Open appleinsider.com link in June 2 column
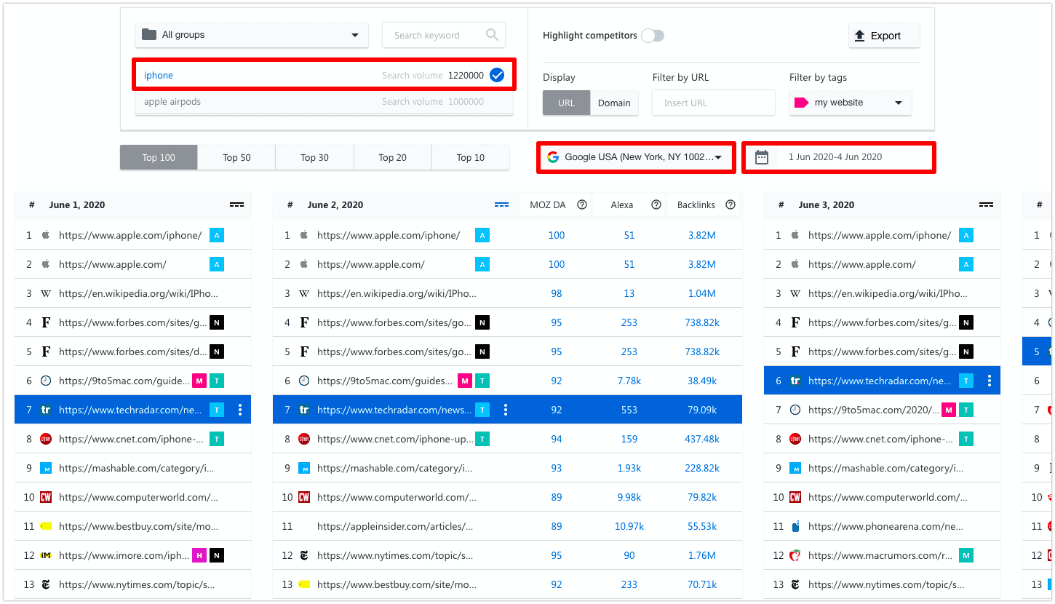The height and width of the screenshot is (604, 1055). (395, 526)
